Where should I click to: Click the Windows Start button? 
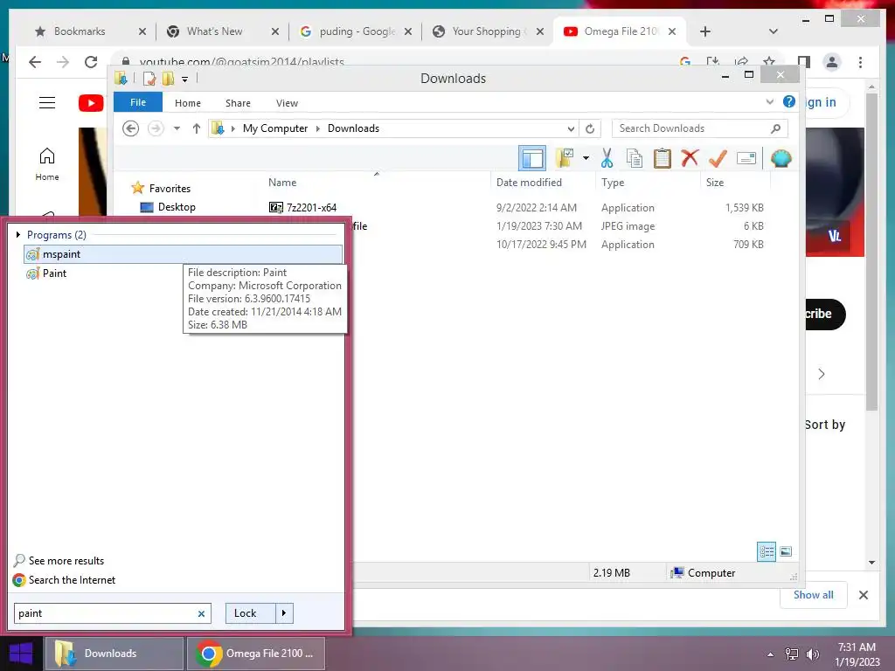click(21, 654)
